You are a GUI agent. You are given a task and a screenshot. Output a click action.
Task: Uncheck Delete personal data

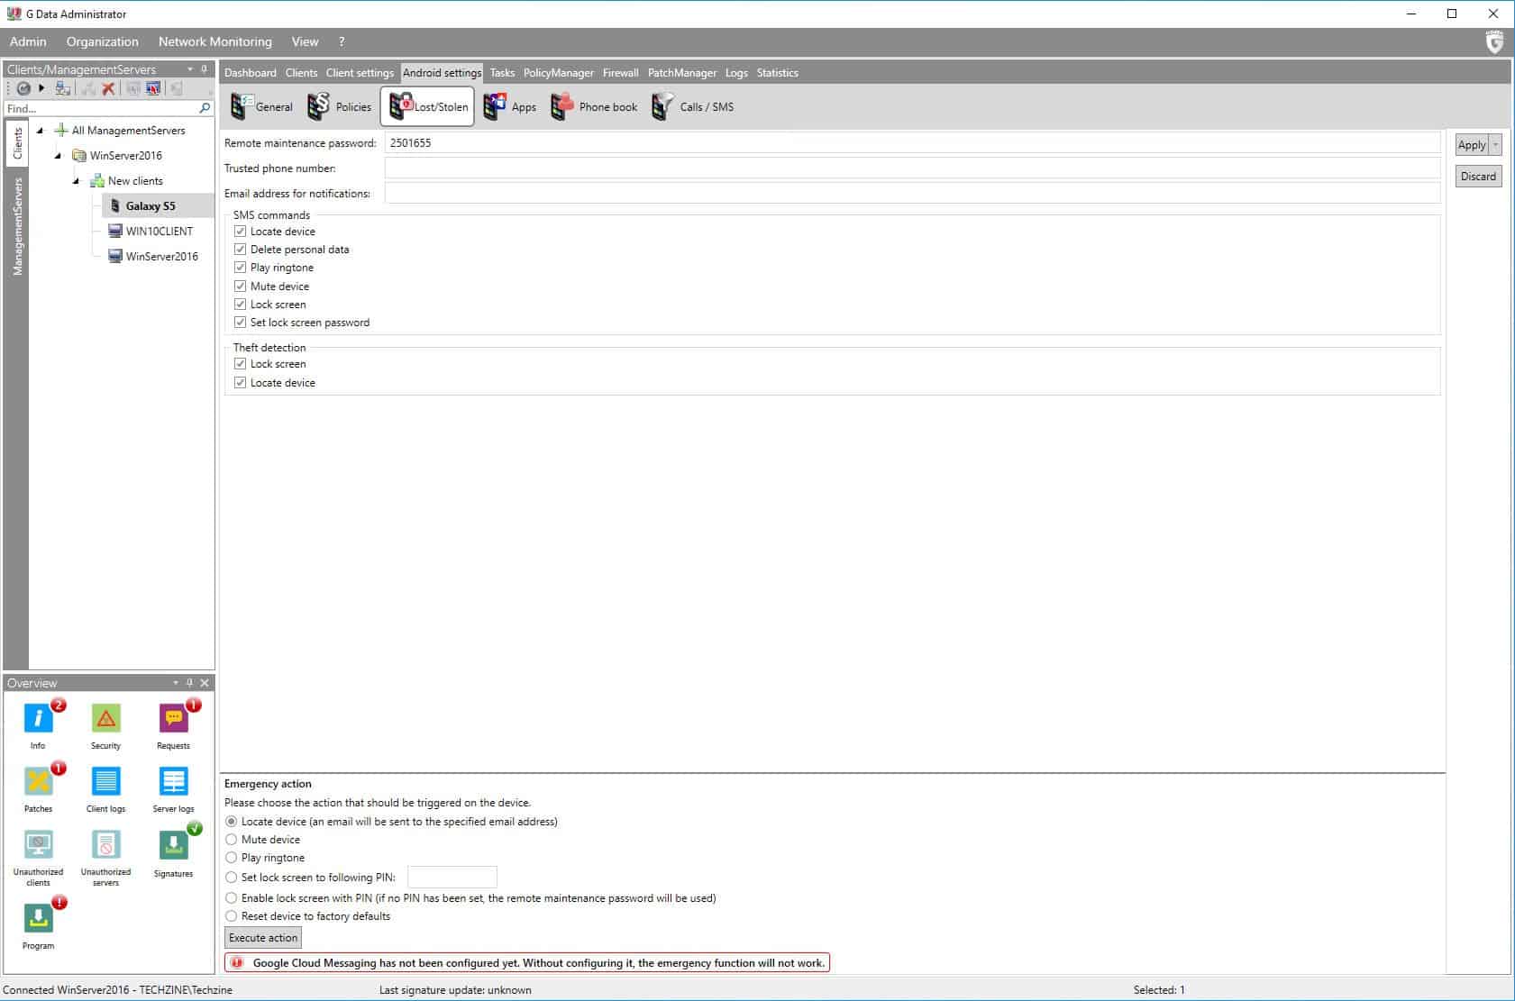241,250
